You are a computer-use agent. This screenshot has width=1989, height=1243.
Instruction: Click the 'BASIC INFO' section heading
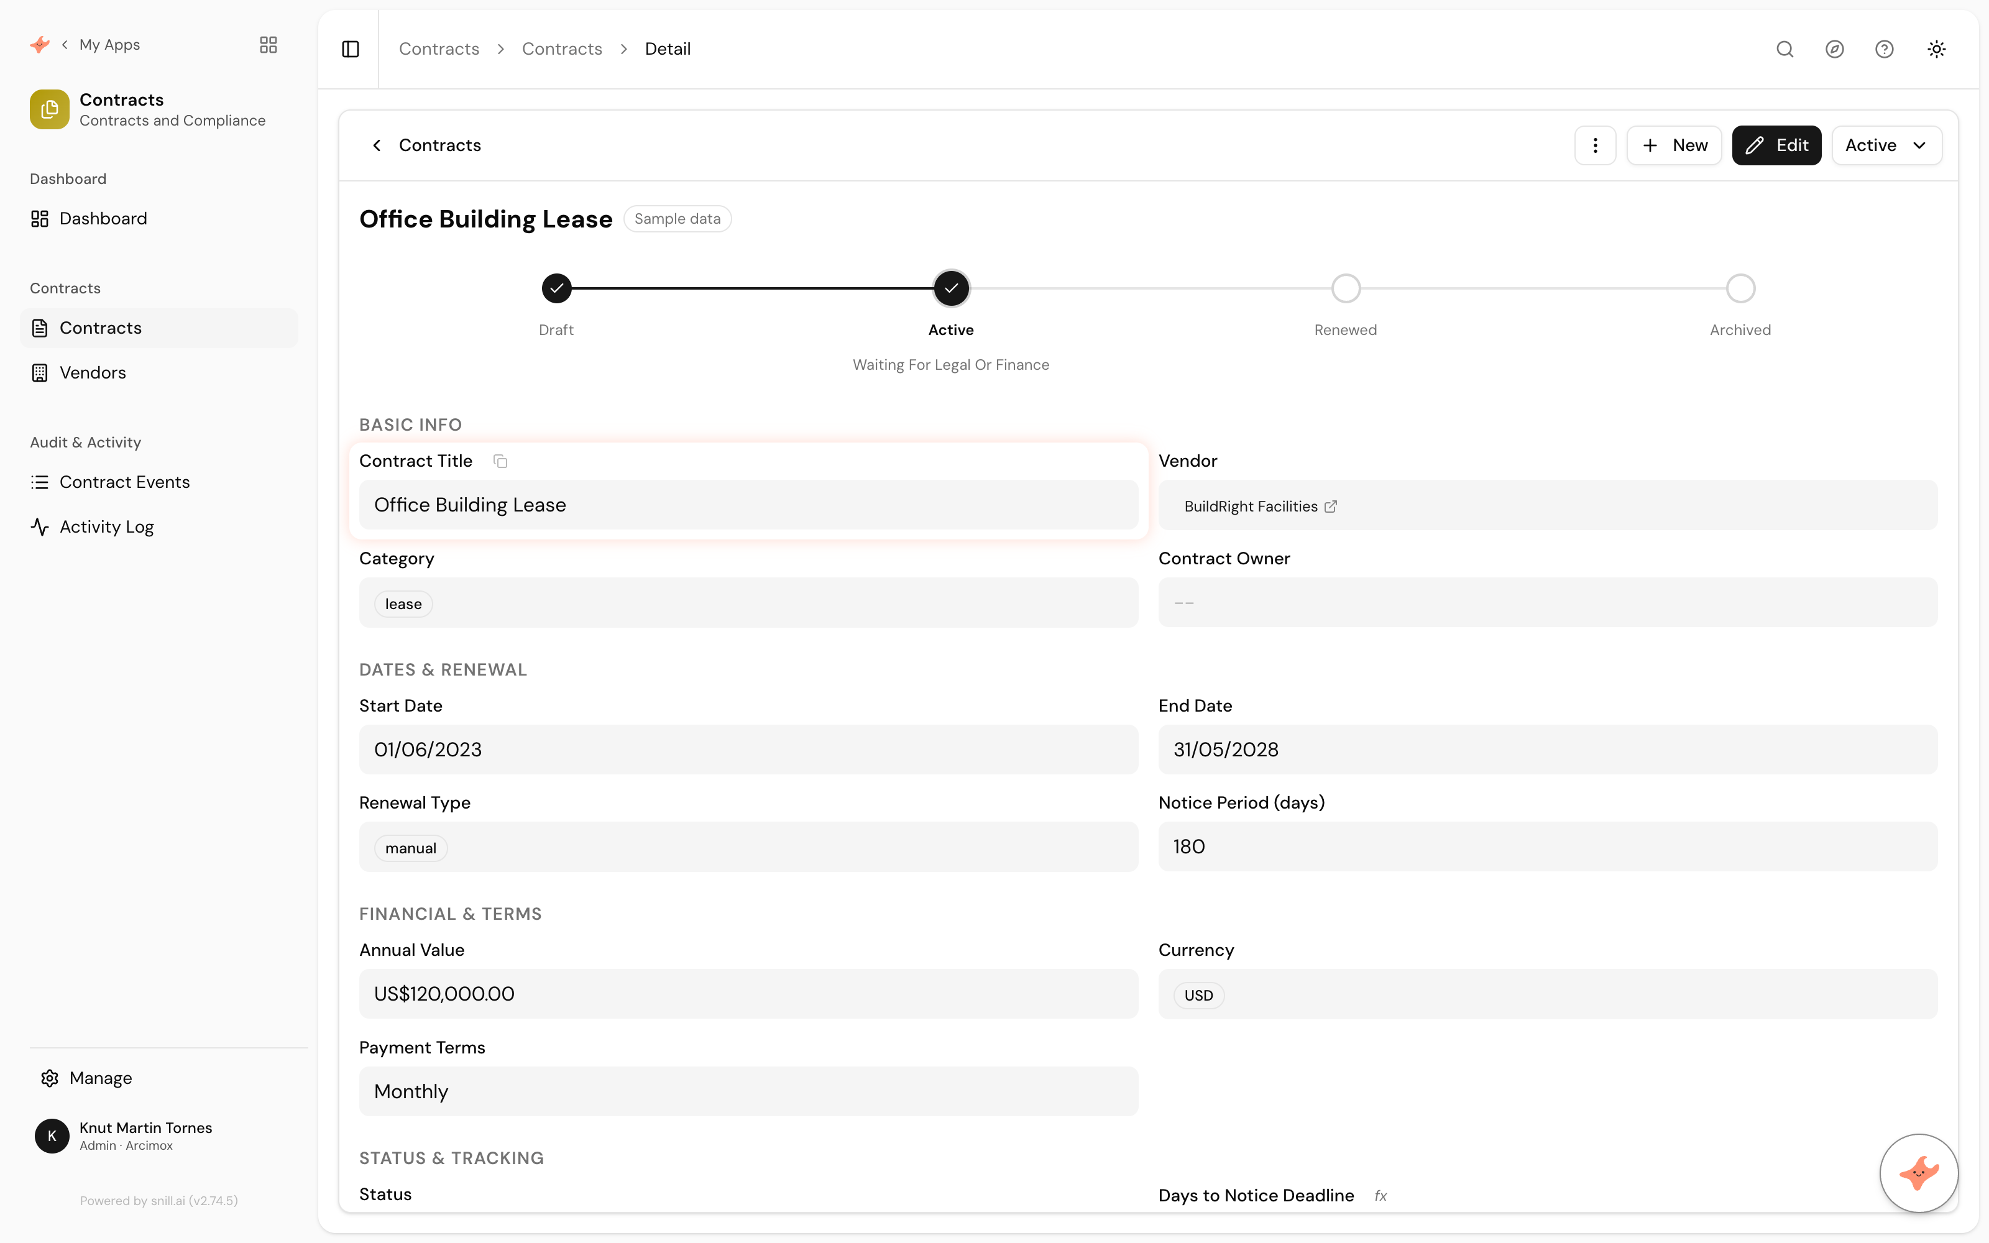410,425
